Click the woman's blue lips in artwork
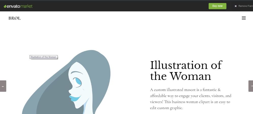 (x=75, y=98)
